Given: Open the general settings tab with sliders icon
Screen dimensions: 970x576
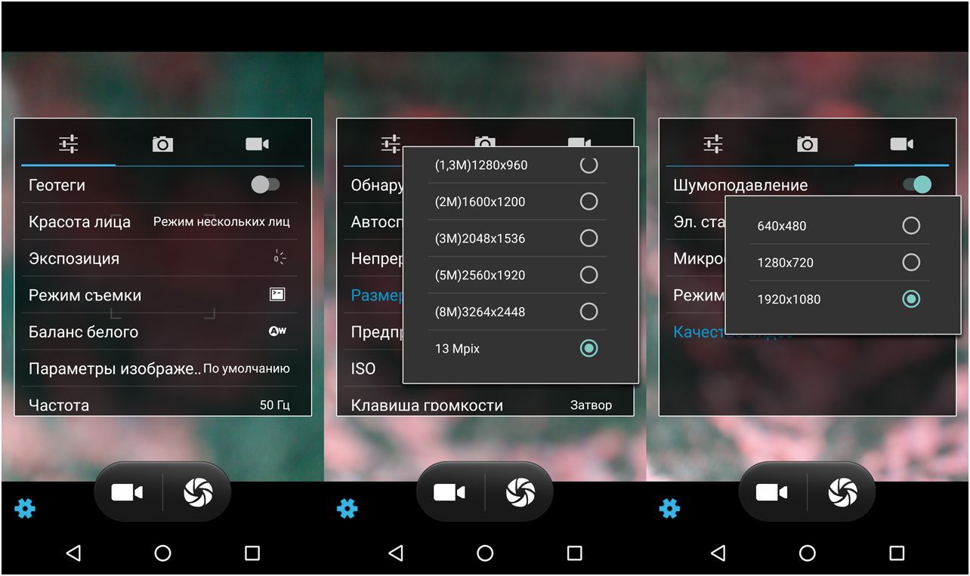Looking at the screenshot, I should [x=70, y=143].
